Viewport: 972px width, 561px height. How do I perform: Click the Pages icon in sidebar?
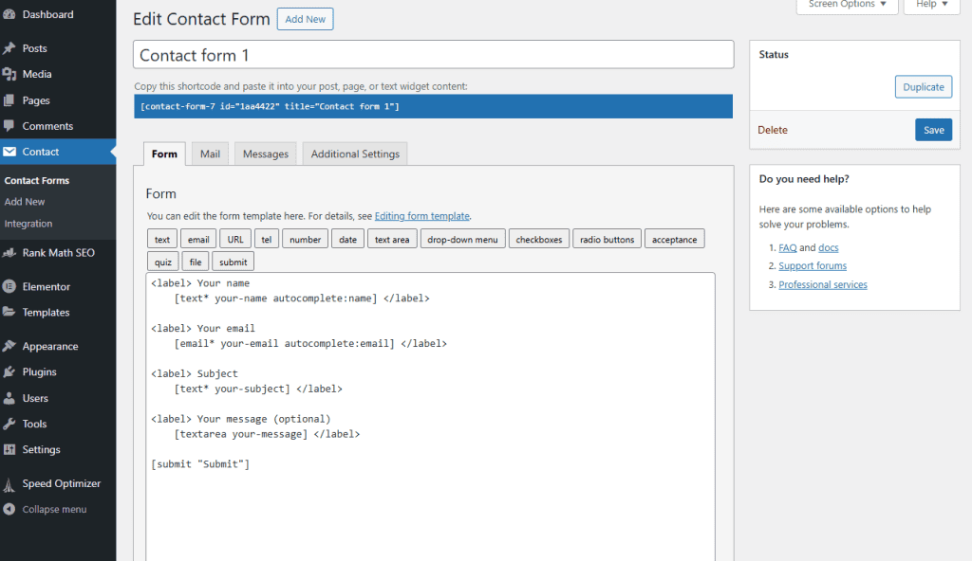(x=9, y=100)
